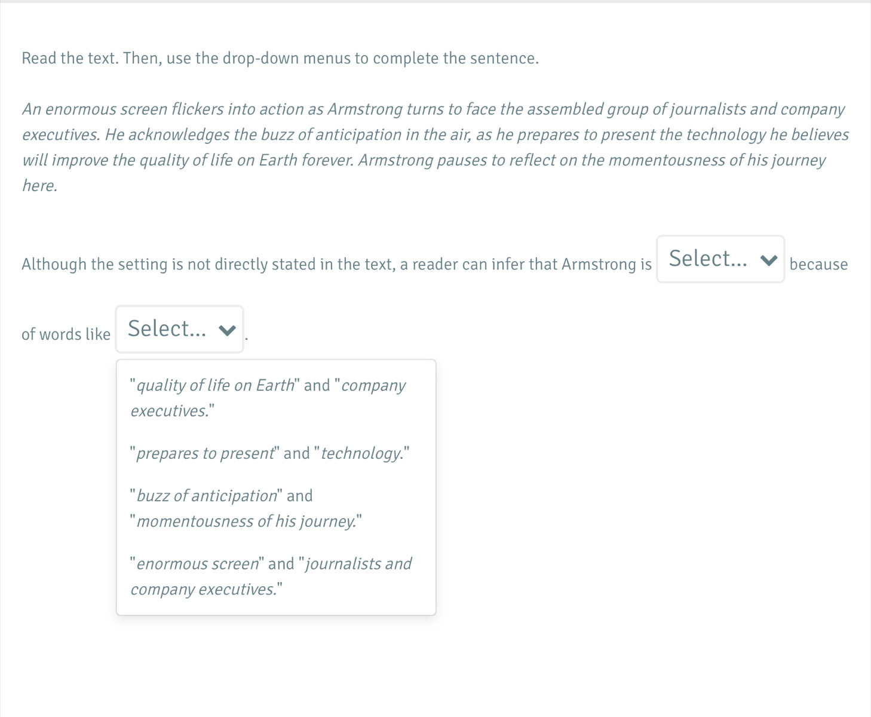Click the word "because" after the first dropdown
871x717 pixels.
click(818, 264)
